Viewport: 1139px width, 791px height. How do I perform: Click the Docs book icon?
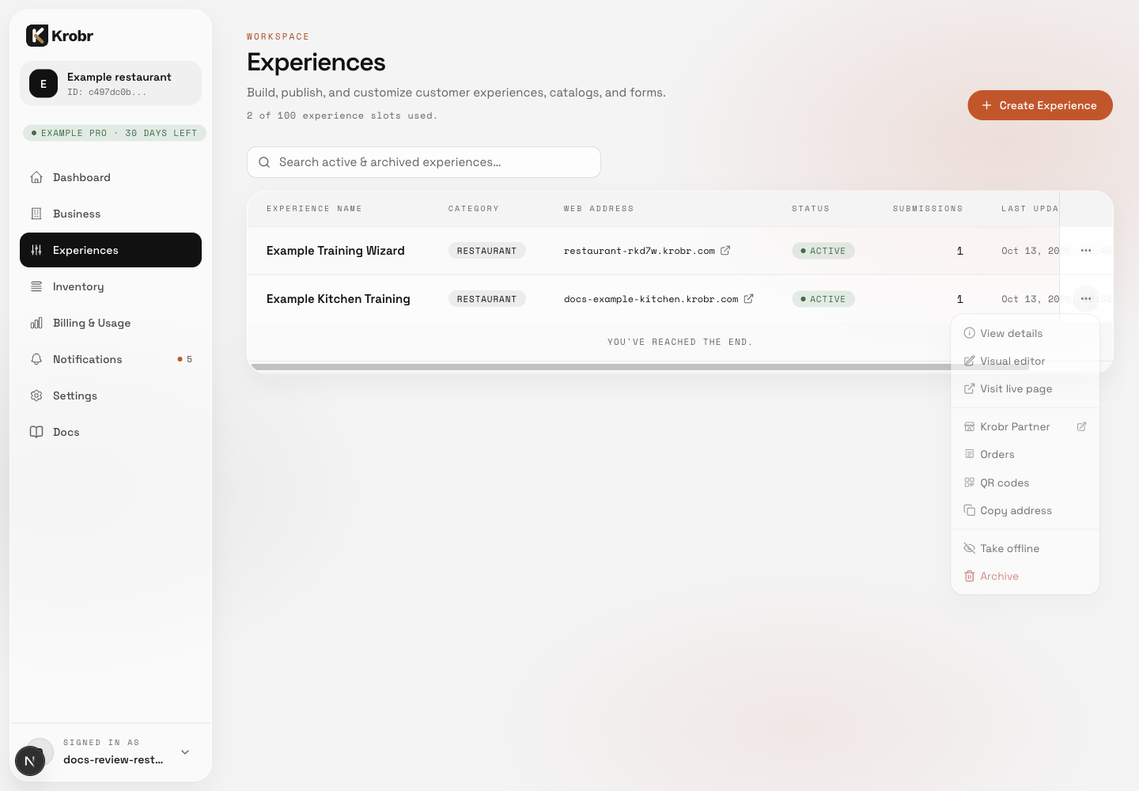[36, 432]
